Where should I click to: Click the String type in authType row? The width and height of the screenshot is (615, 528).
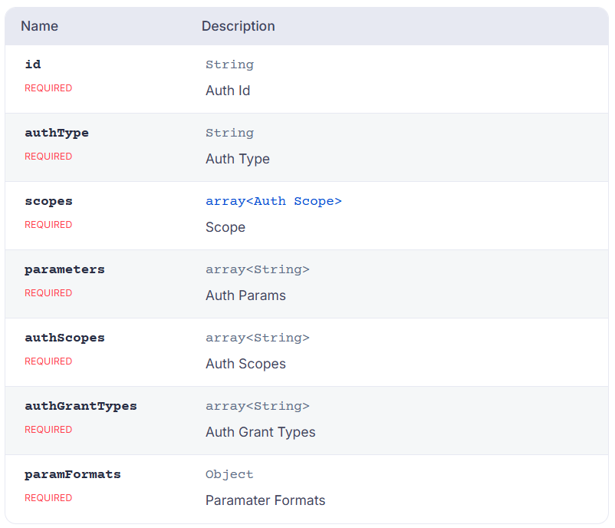[229, 133]
